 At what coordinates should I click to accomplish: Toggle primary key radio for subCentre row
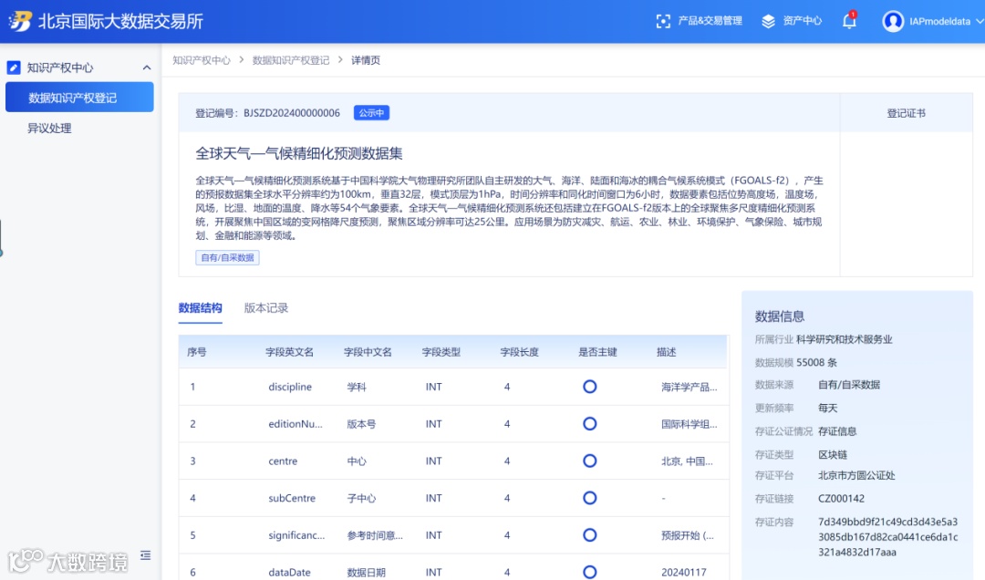[589, 498]
